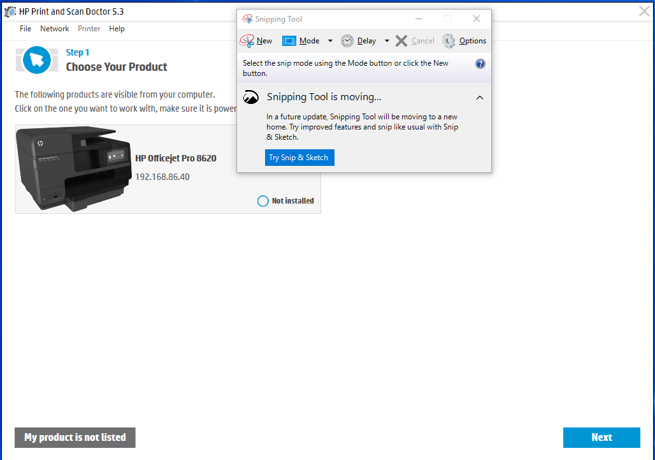This screenshot has width=655, height=460.
Task: Click the Step 1 cursor icon
Action: click(x=37, y=60)
